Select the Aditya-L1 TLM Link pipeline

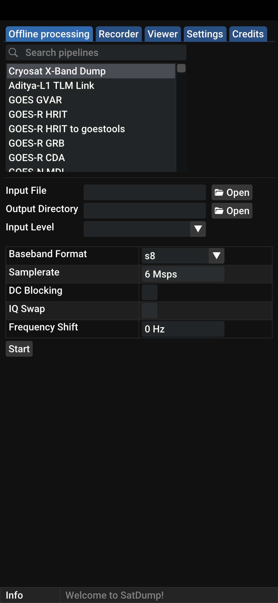point(51,86)
